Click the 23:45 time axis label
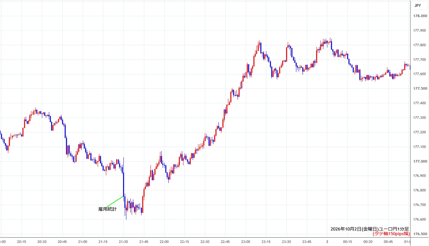 307,242
